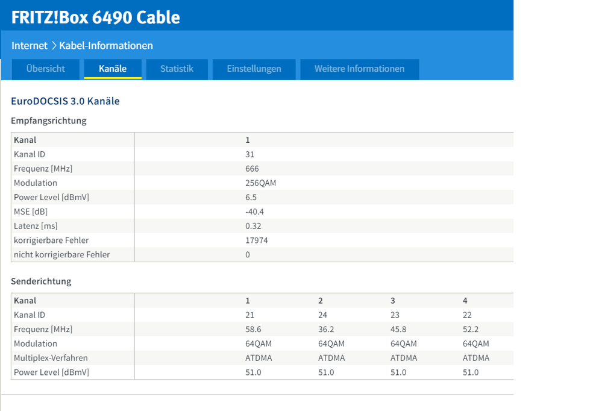602x411 pixels.
Task: Click the Latenz [ms] row label
Action: coord(36,226)
